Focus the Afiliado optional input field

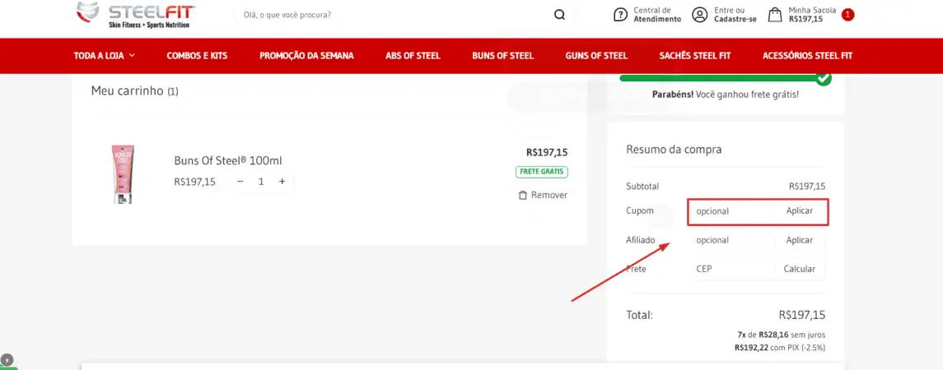pos(731,240)
